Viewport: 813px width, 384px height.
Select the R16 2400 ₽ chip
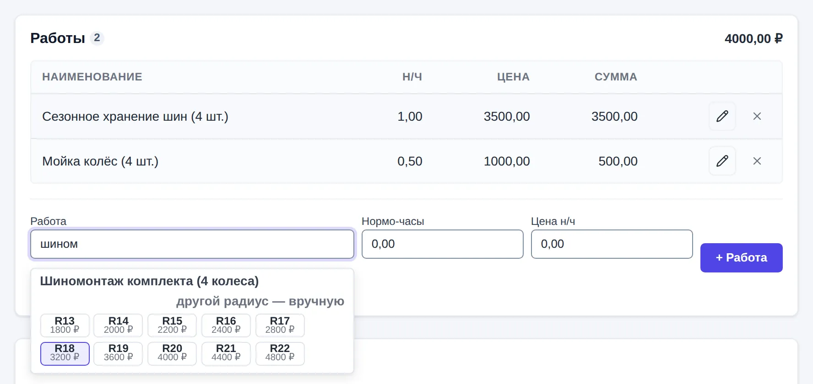tap(226, 325)
